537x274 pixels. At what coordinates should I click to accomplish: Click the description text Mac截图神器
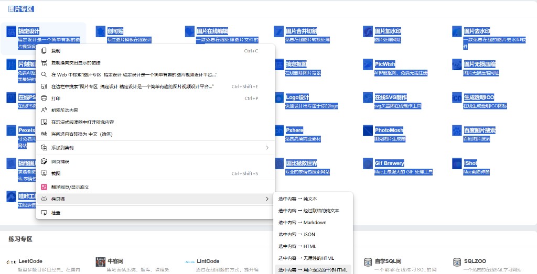coord(476,172)
